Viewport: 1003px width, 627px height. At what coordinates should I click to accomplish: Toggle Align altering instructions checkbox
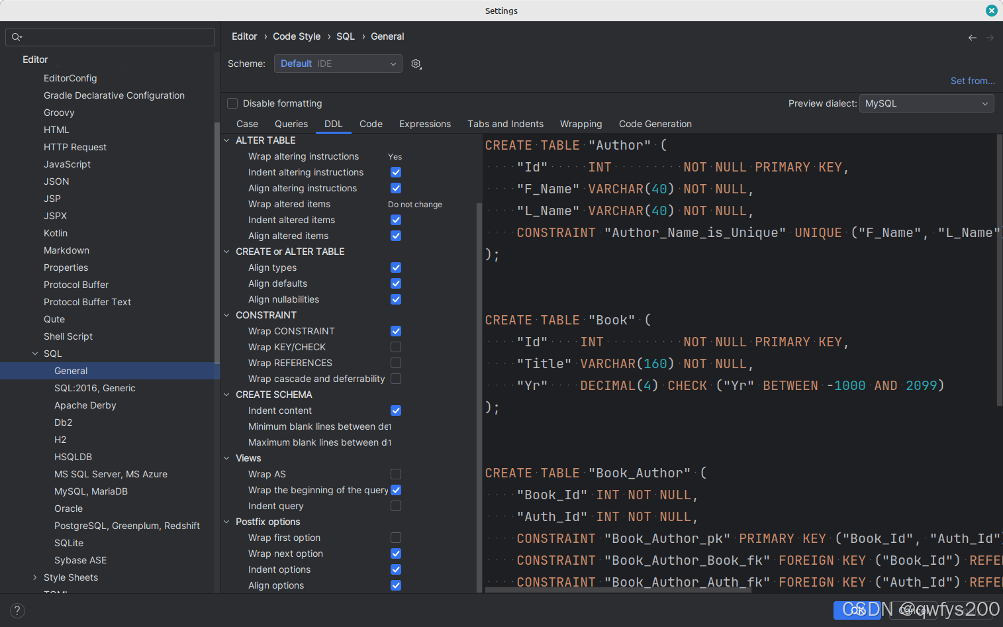[x=396, y=188]
